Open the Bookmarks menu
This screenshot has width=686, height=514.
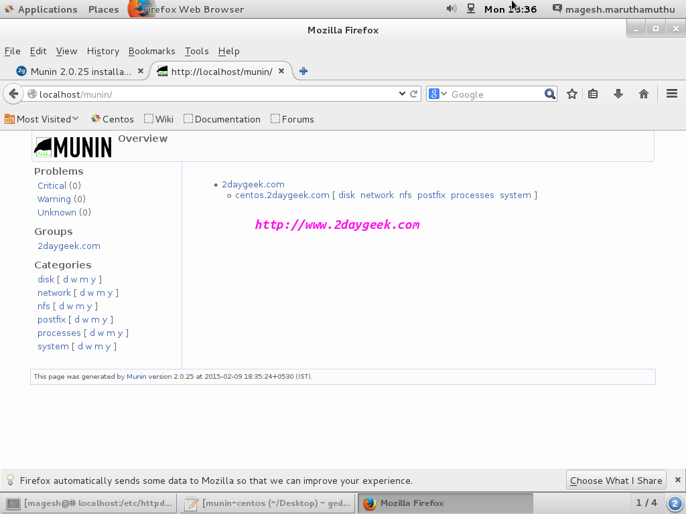coord(152,51)
